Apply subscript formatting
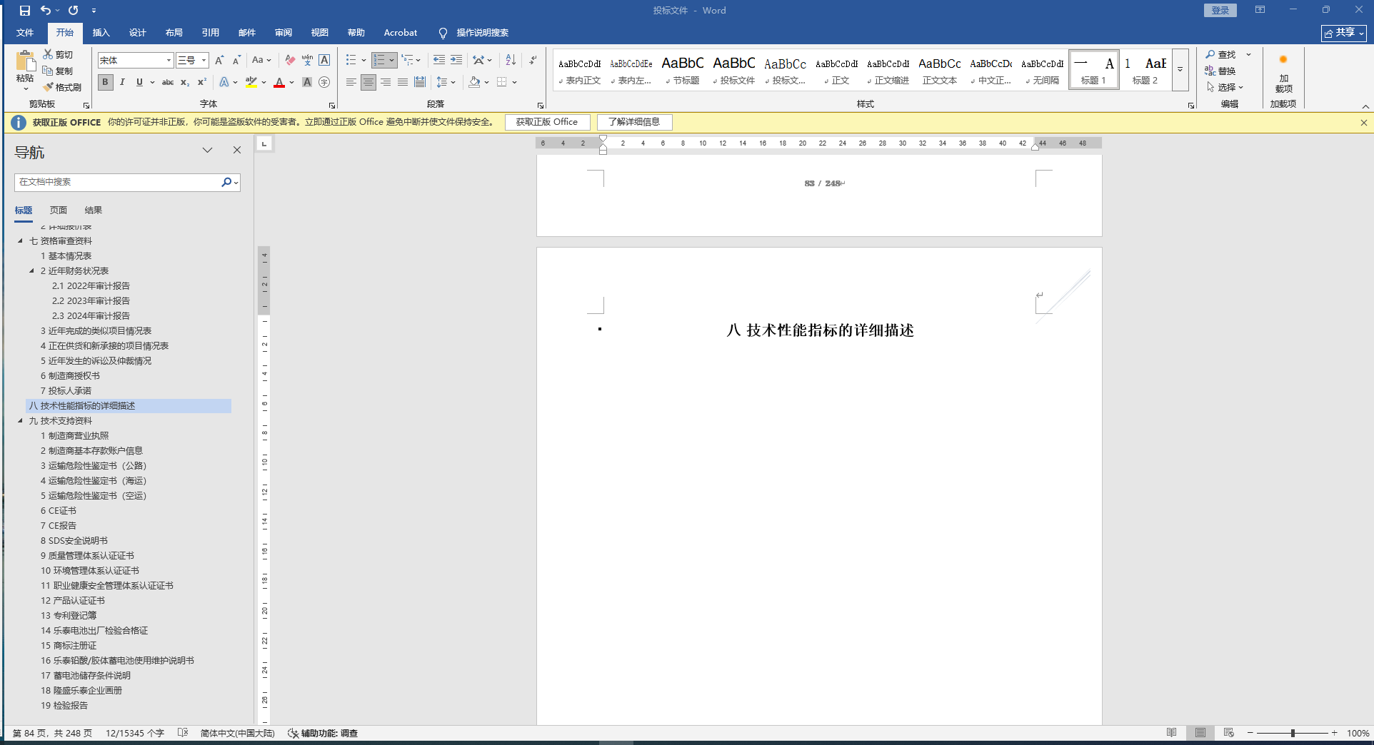The image size is (1374, 745). pos(185,83)
